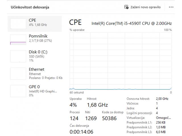
Task: Click the Pomnilnik usage mini graph thumbnail
Action: point(18,40)
